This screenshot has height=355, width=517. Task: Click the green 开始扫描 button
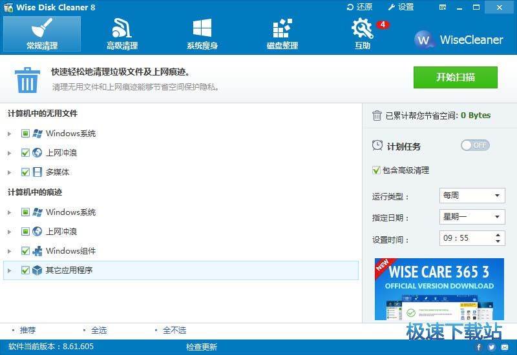pyautogui.click(x=456, y=77)
